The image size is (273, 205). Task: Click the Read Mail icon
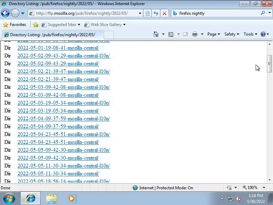coord(185,34)
